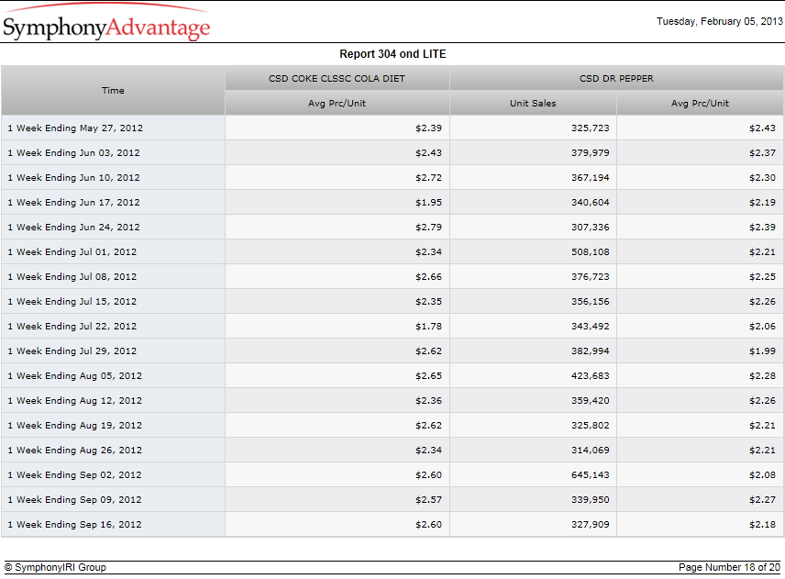Click the report title "Report 304 ond LITE"
The image size is (785, 579).
click(x=392, y=54)
